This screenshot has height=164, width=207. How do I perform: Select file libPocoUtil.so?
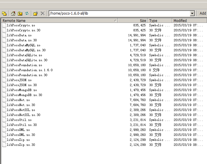pos(19,120)
